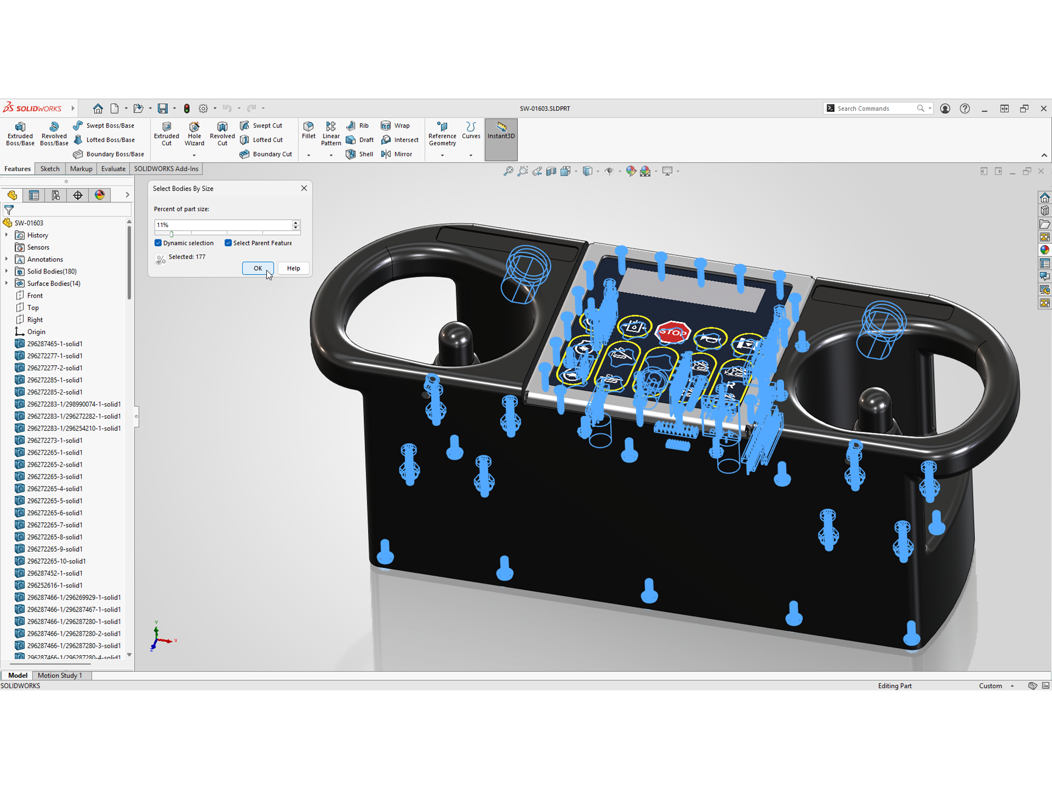This screenshot has width=1052, height=789.
Task: Select the Mirror tool
Action: click(396, 154)
